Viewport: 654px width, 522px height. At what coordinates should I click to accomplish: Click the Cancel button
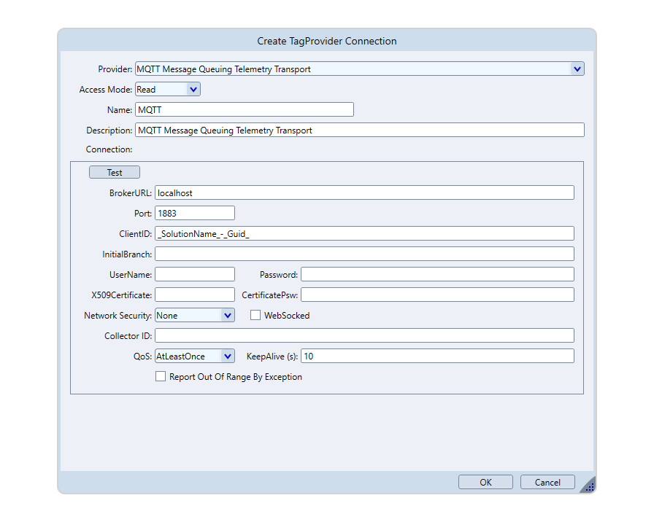[547, 482]
